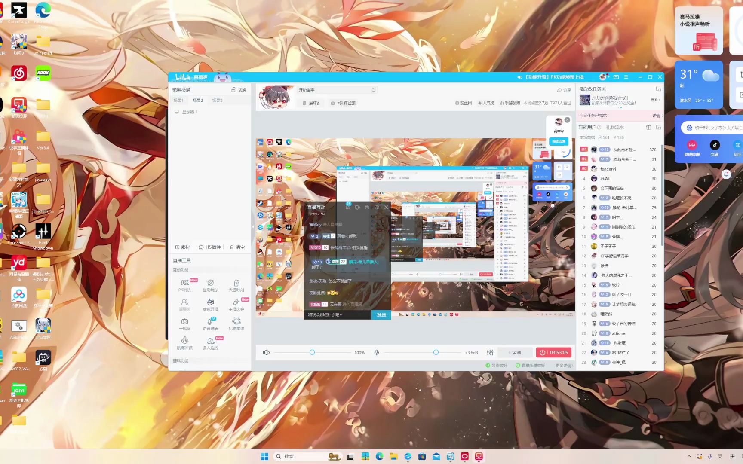This screenshot has height=464, width=743.
Task: Click the Windows taskbar search box
Action: 308,456
